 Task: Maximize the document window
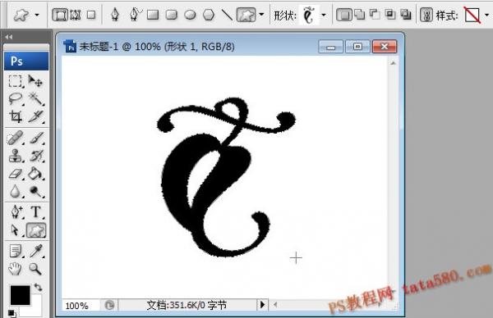(x=357, y=47)
